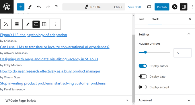The height and width of the screenshot is (105, 195).
Task: Switch to the Post tab
Action: 141,19
